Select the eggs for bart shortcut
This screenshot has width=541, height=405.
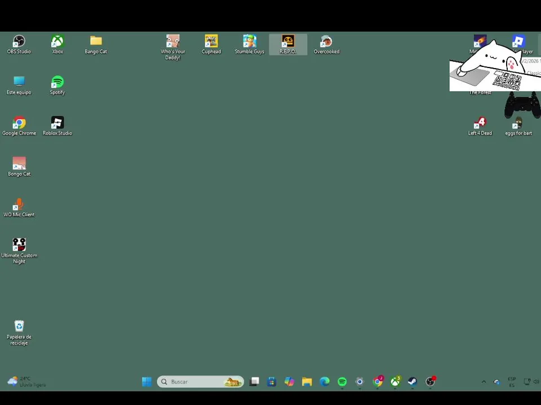point(518,128)
